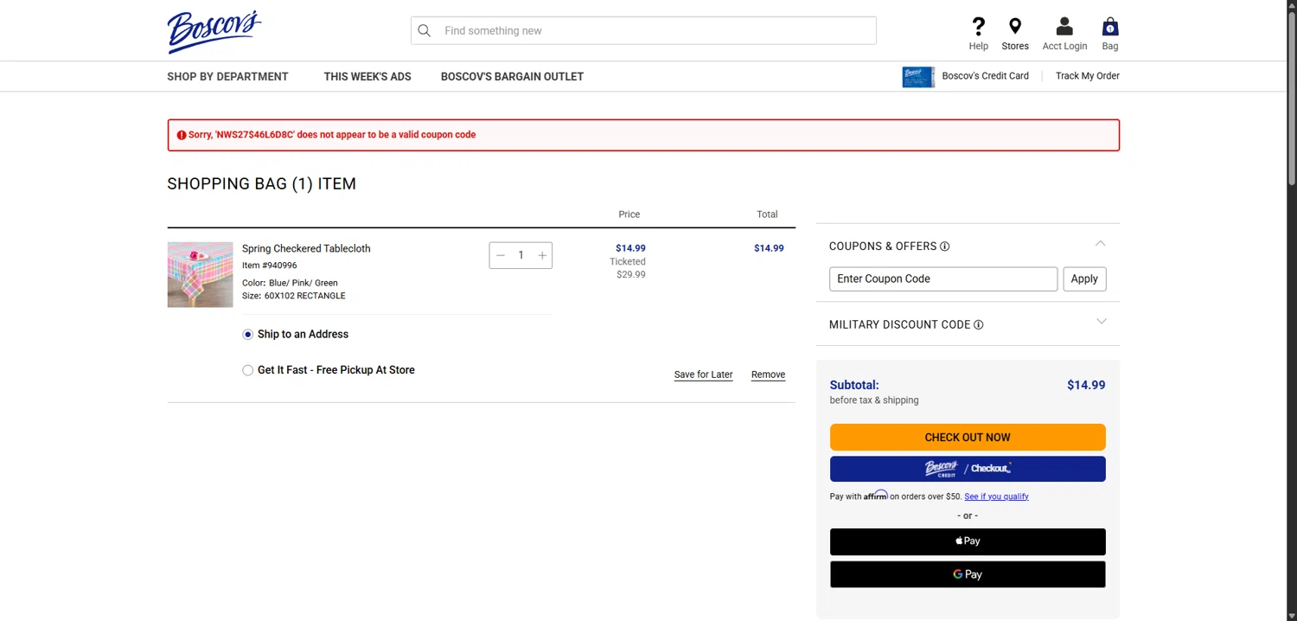Select Ship to an Address option
The image size is (1297, 621).
pyautogui.click(x=248, y=335)
